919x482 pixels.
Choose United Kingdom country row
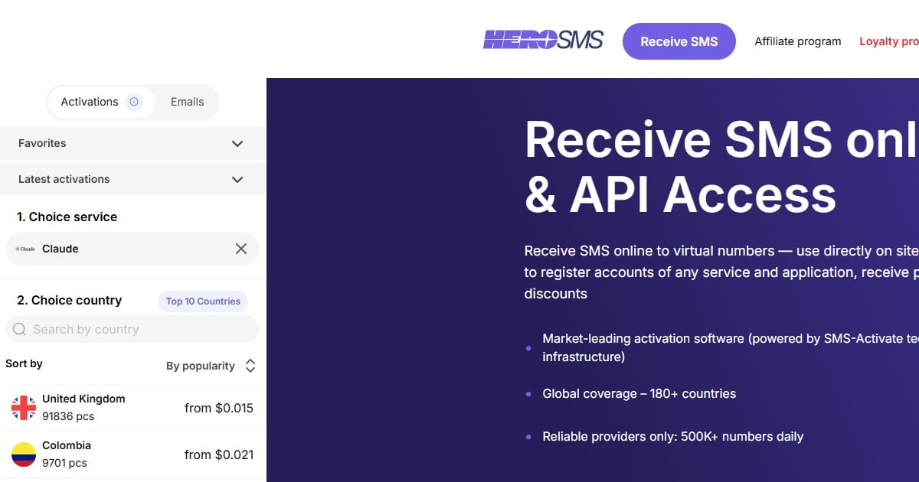click(133, 408)
